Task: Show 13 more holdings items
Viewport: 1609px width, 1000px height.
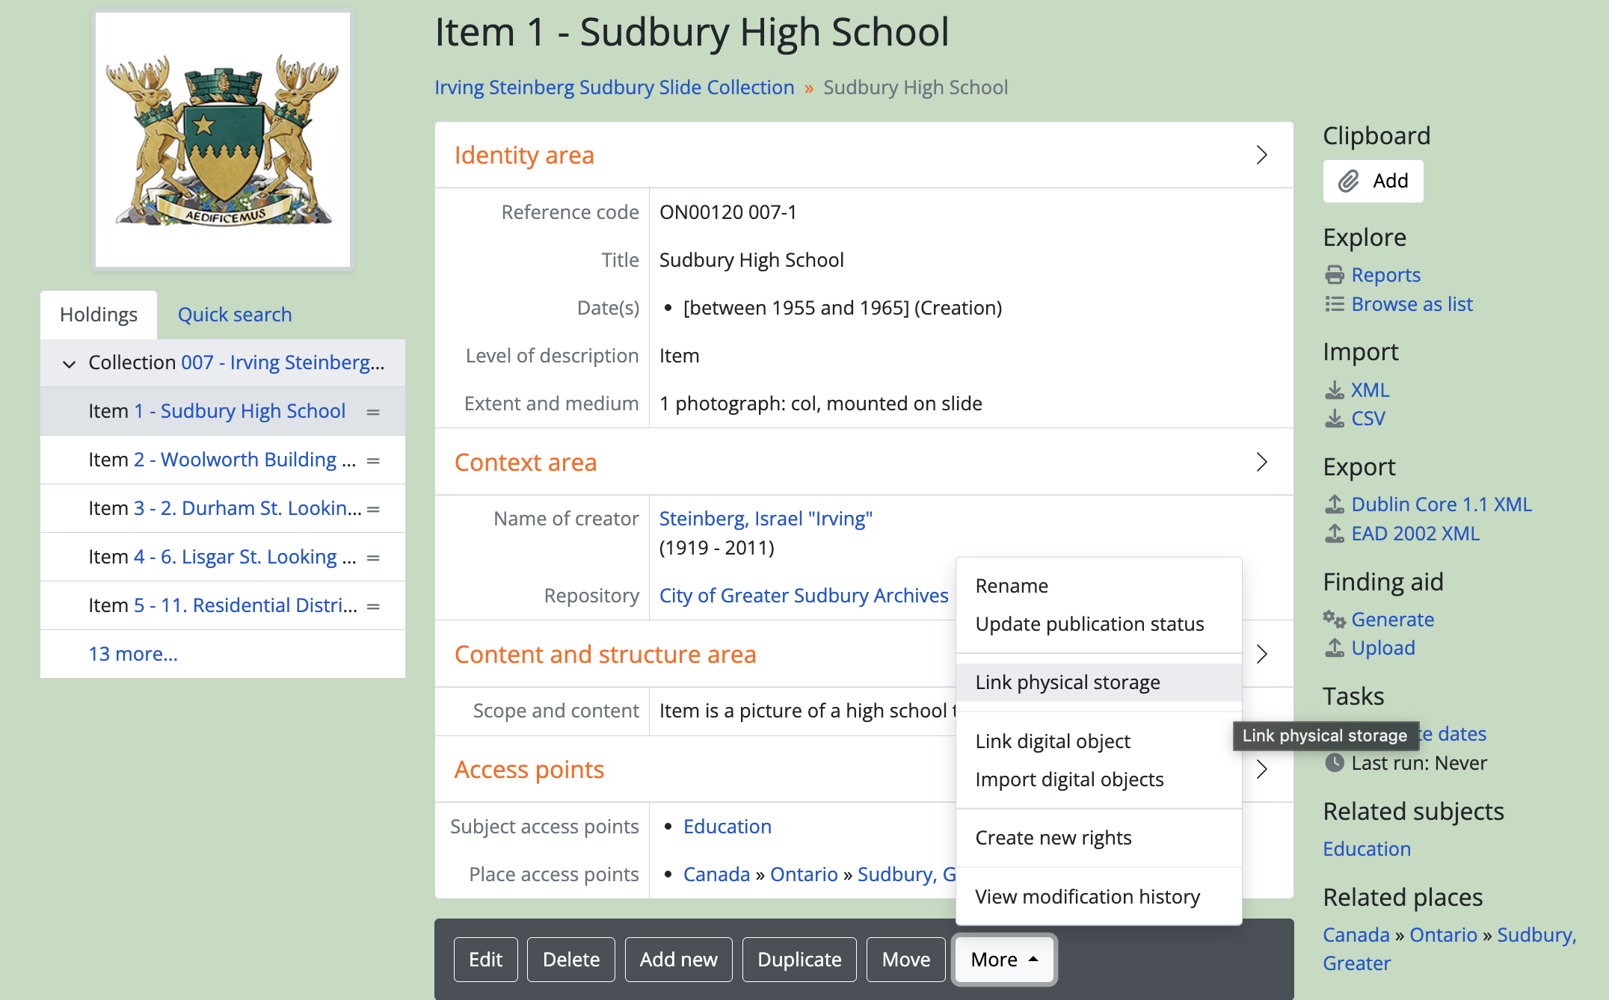Action: point(133,654)
